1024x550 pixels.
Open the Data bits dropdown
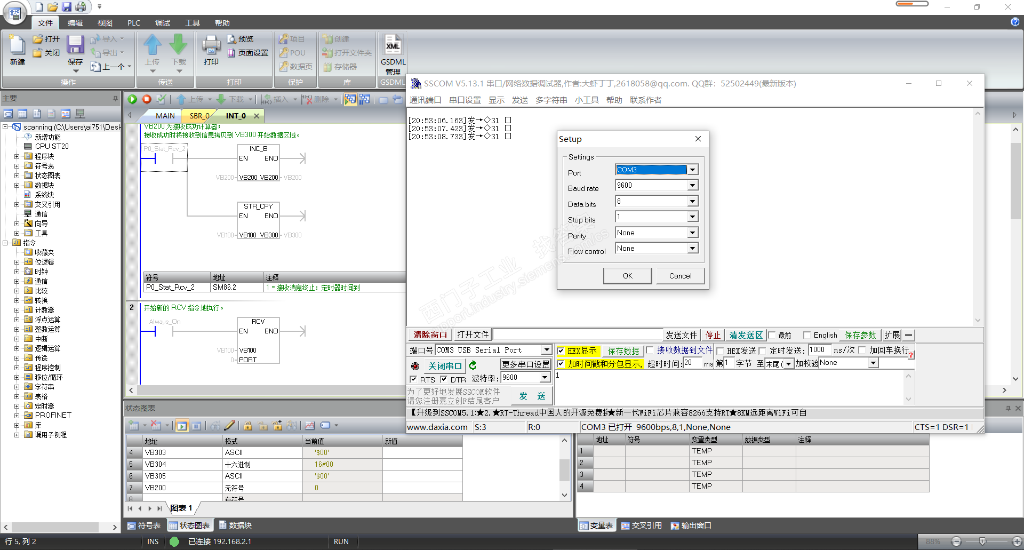[692, 201]
